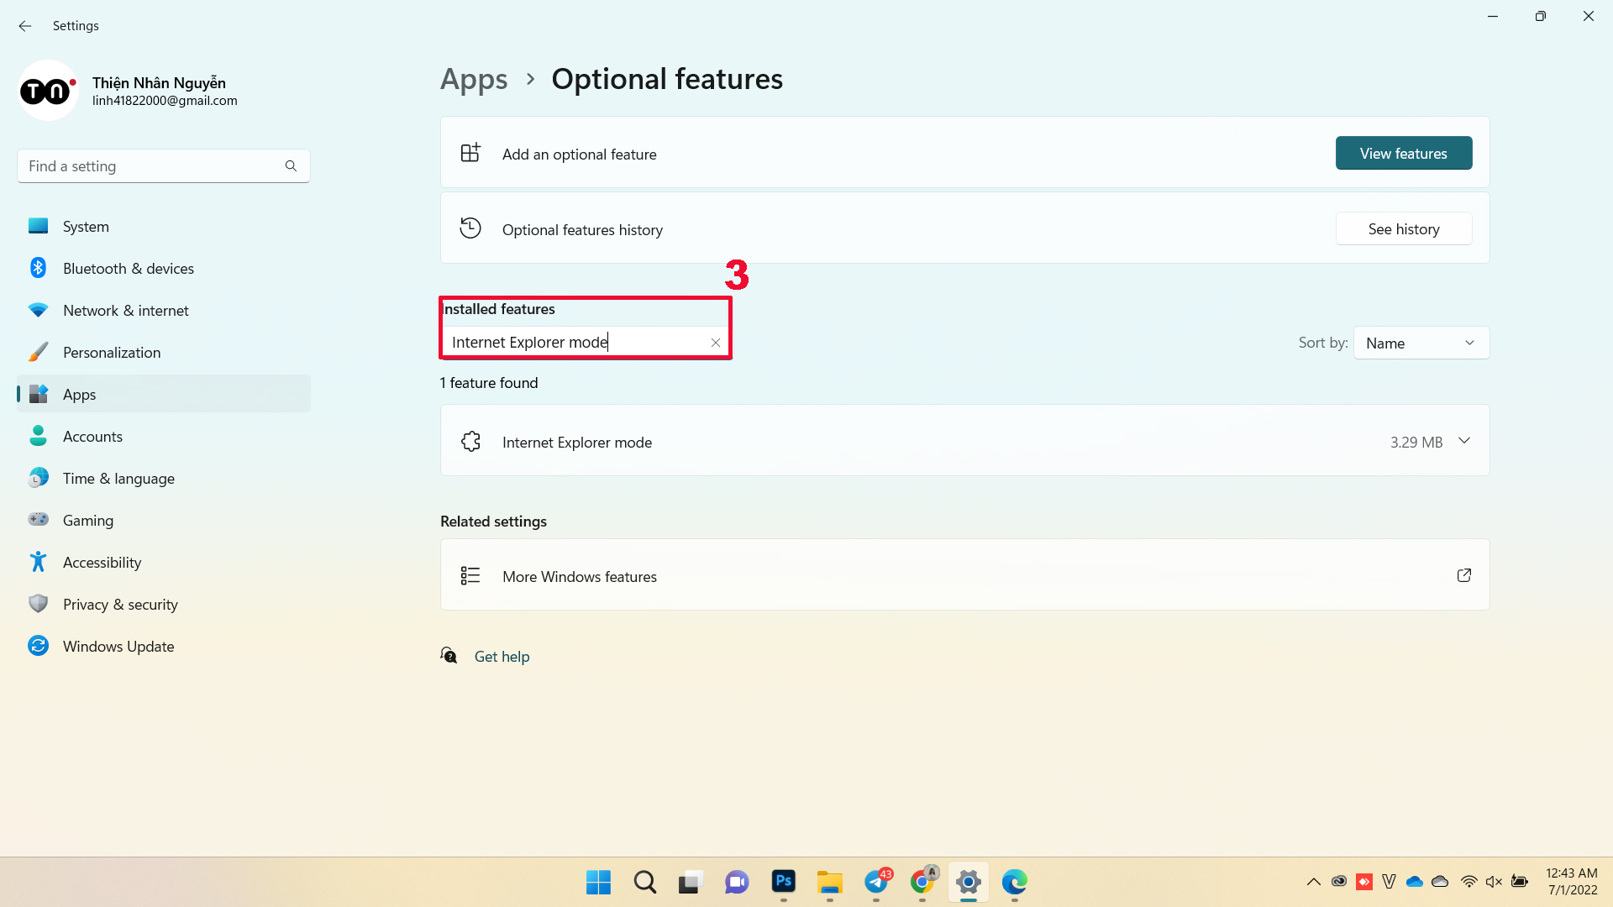Select Apps in the sidebar
The width and height of the screenshot is (1613, 907).
(x=164, y=394)
